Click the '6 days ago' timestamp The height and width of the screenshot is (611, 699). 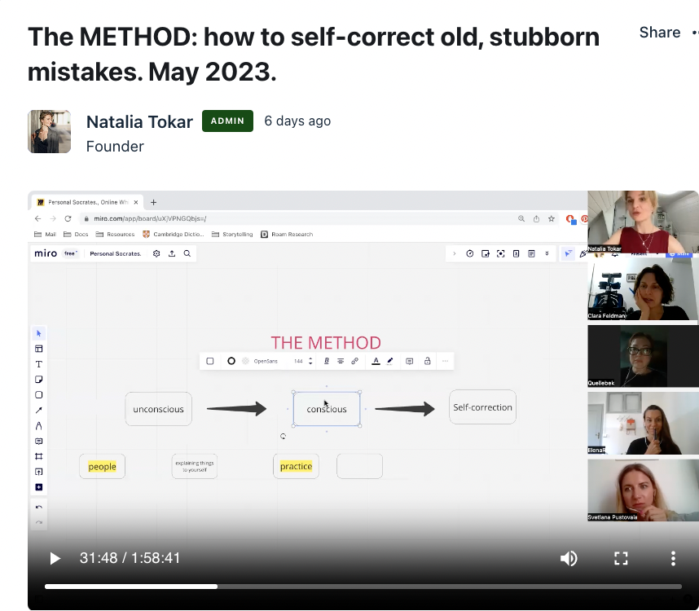(x=297, y=121)
